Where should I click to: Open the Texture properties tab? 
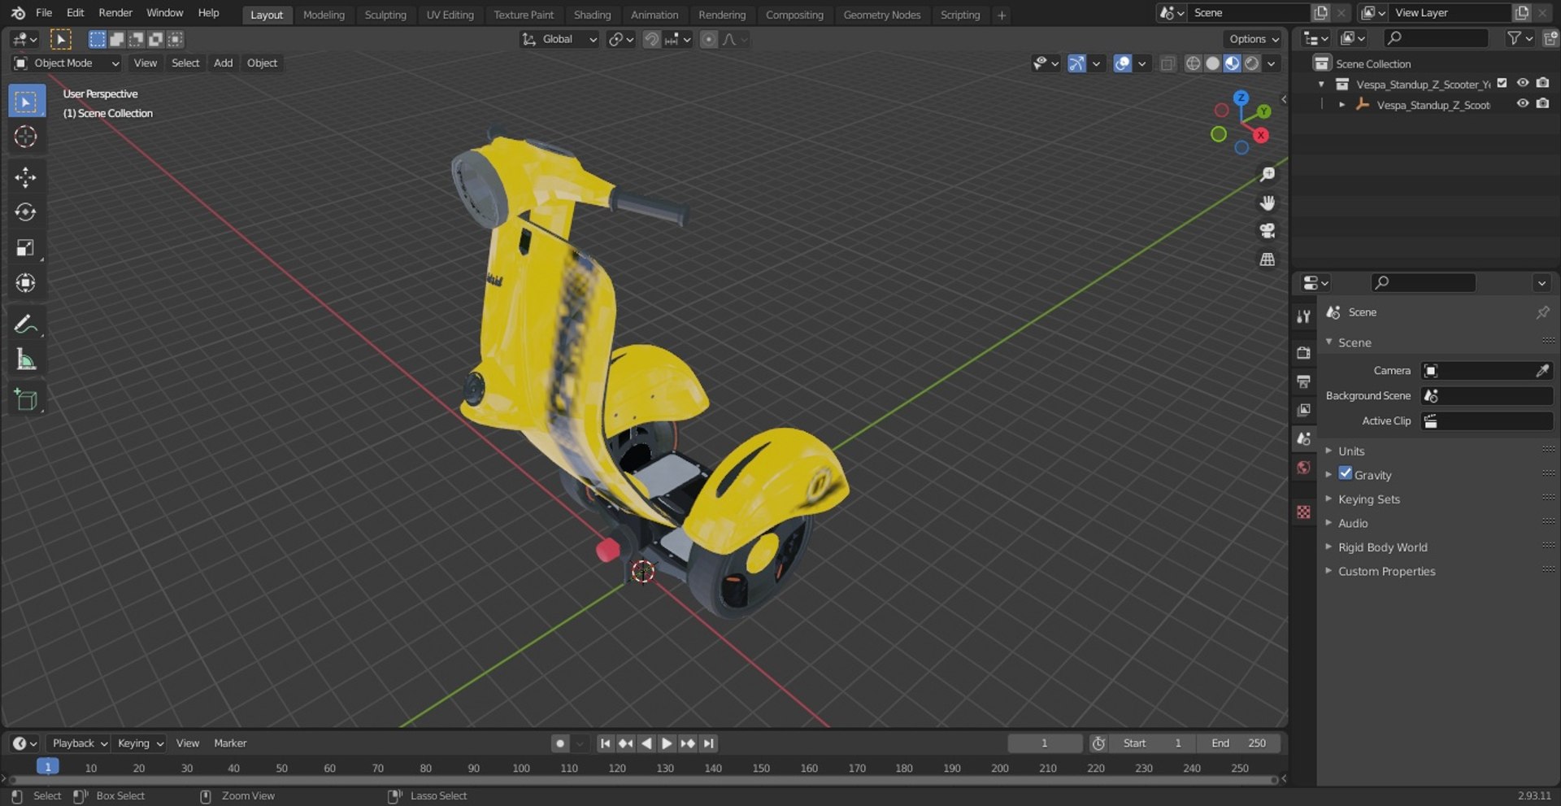click(x=1304, y=512)
